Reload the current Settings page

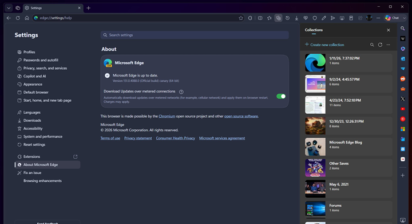(x=18, y=18)
